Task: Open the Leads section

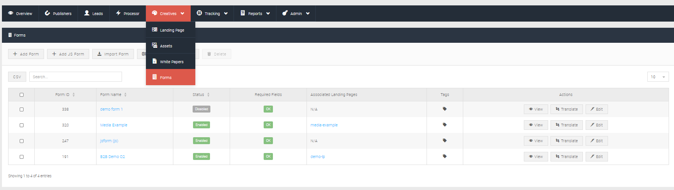Action: pyautogui.click(x=93, y=13)
